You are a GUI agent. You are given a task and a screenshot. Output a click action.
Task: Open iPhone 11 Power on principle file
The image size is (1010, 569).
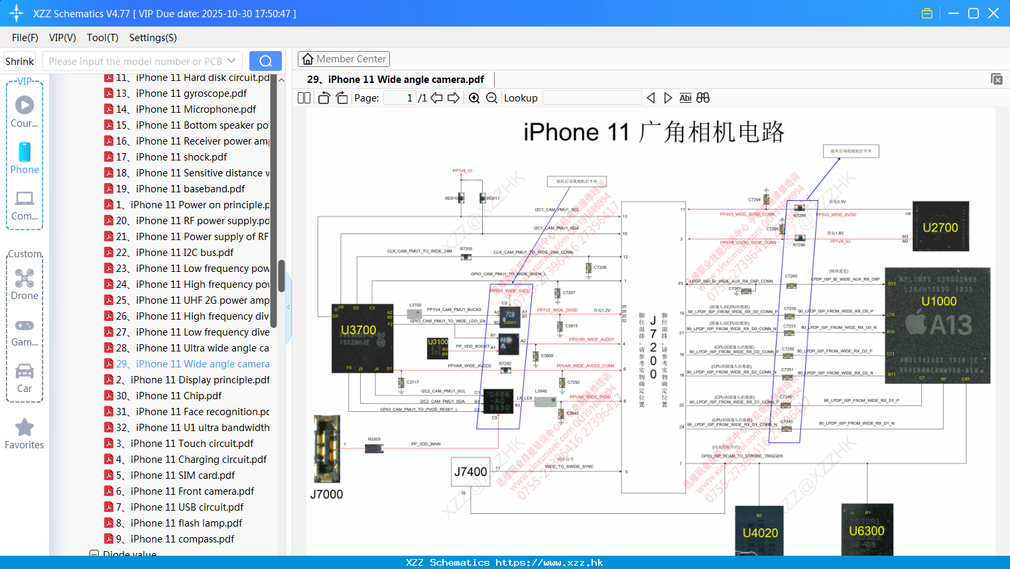187,205
